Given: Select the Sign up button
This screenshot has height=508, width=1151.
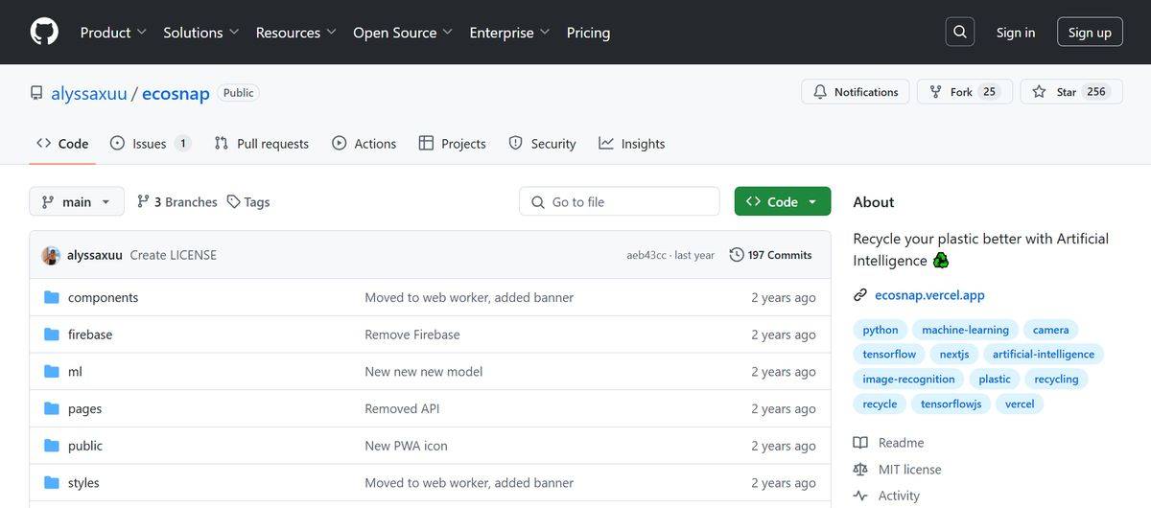Looking at the screenshot, I should point(1090,32).
